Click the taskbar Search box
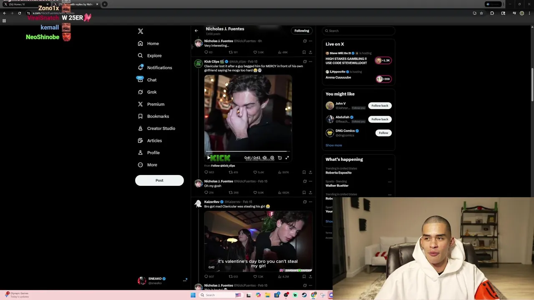 (221, 295)
